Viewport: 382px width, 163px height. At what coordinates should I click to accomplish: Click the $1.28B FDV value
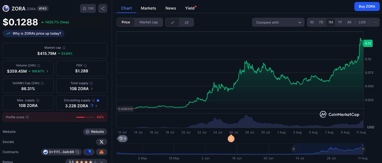(81, 71)
